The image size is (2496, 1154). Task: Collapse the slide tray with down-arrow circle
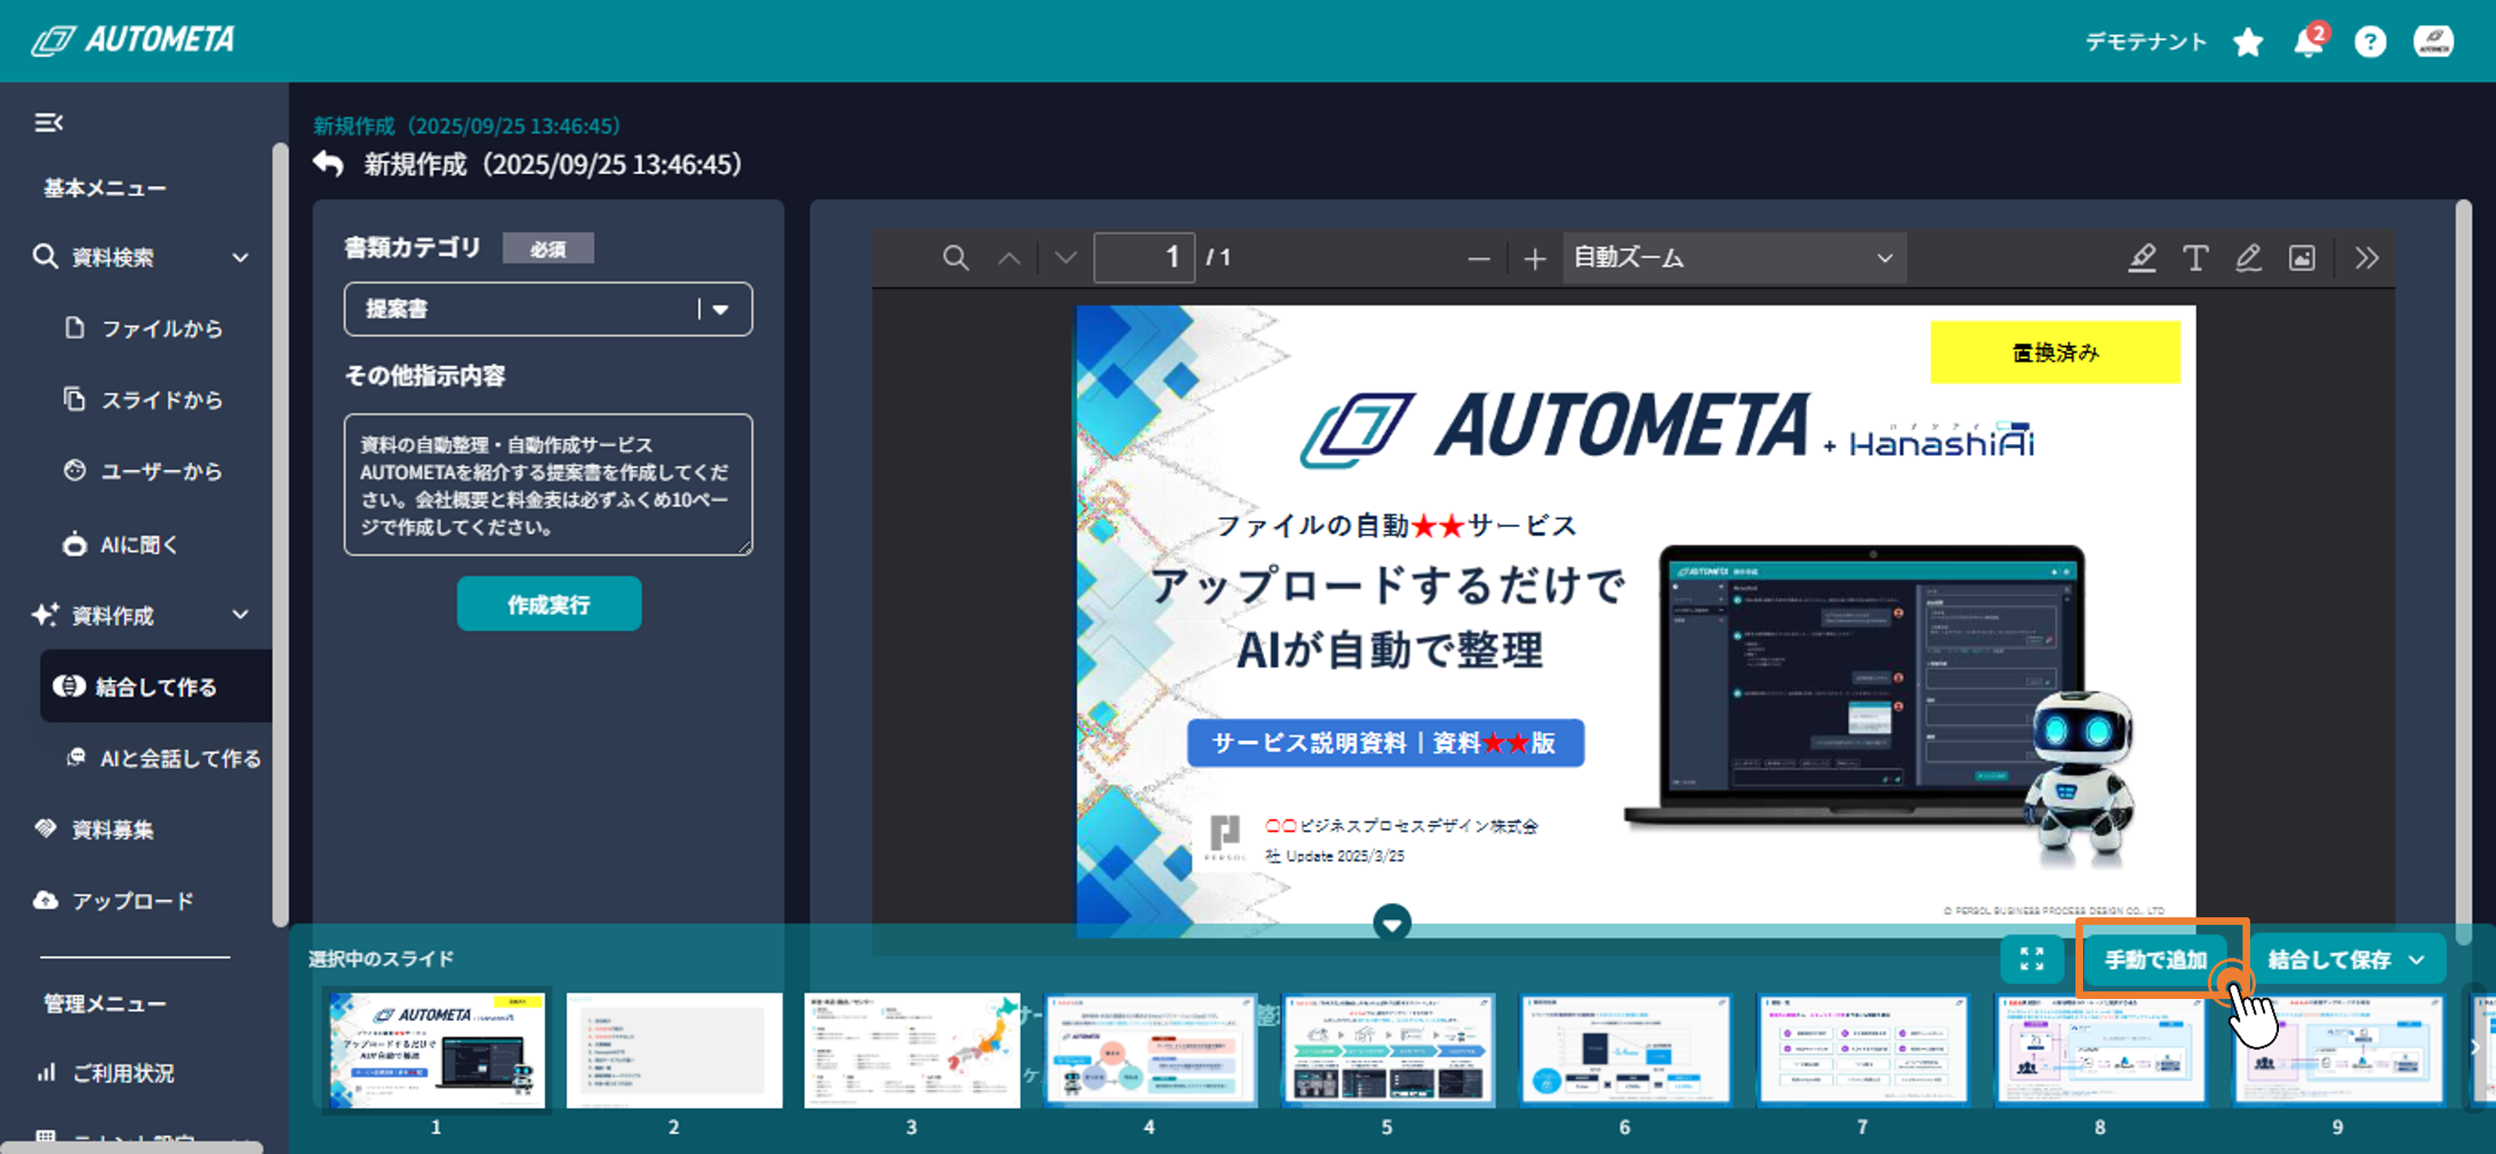(1392, 923)
